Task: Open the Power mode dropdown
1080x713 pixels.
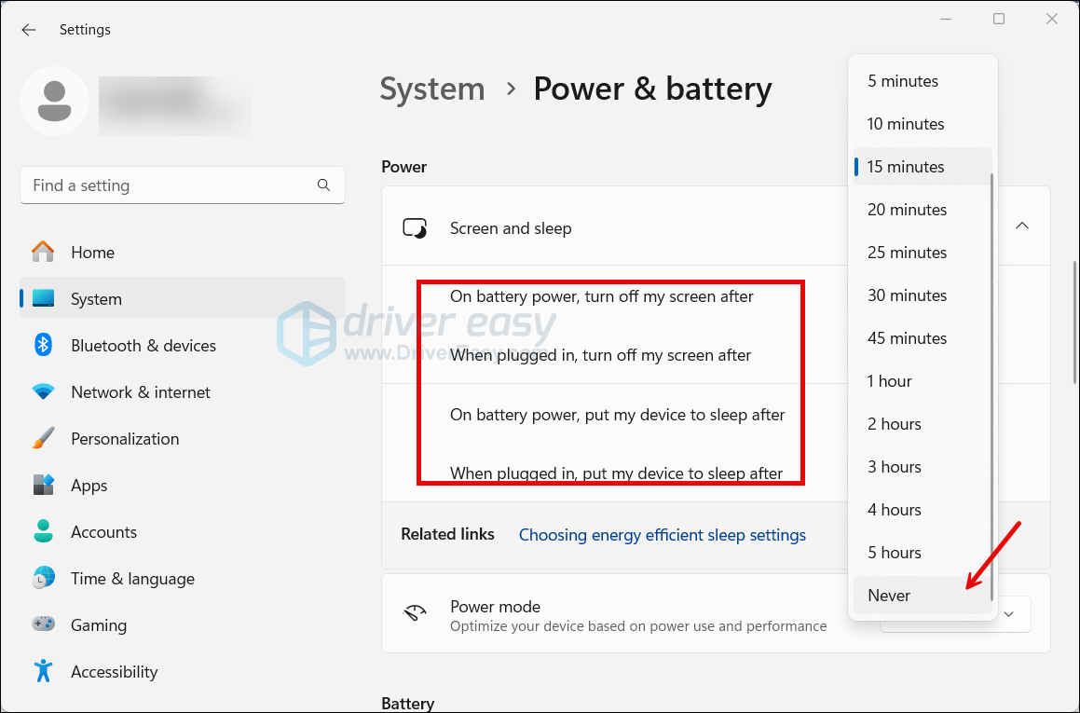Action: 1008,615
